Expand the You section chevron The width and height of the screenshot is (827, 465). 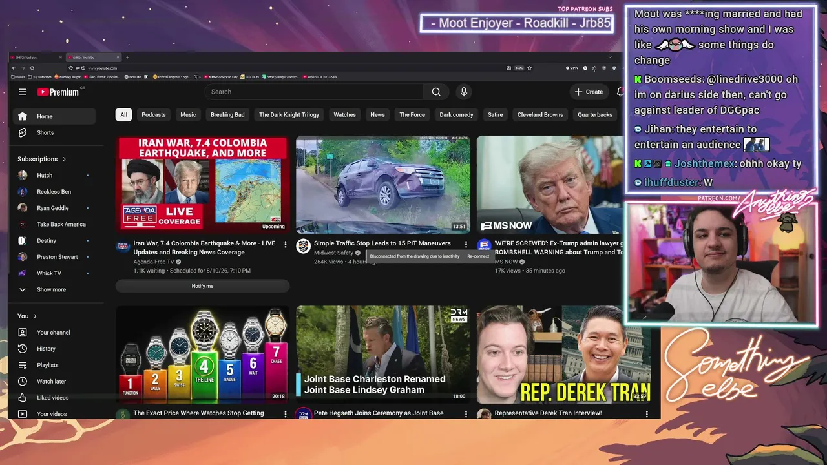coord(35,316)
